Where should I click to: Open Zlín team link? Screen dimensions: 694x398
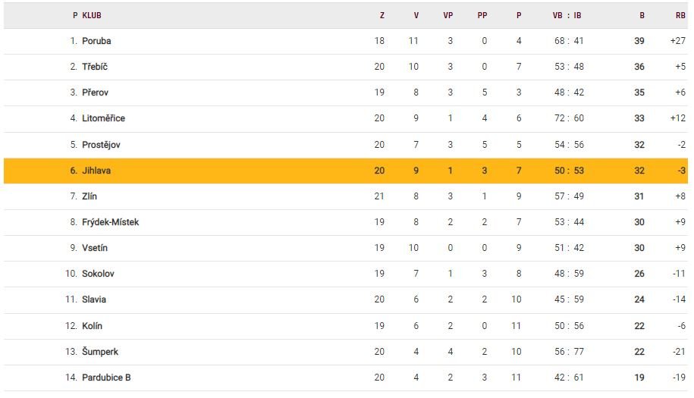89,196
